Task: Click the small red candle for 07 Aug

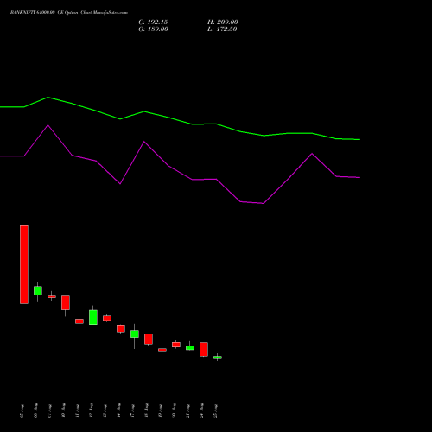Action: [52, 296]
